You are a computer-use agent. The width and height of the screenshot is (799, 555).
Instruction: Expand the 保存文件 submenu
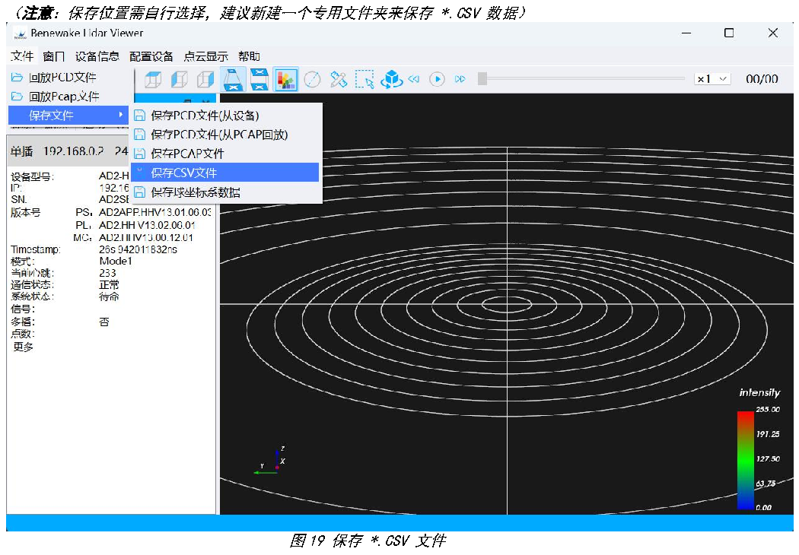[68, 115]
